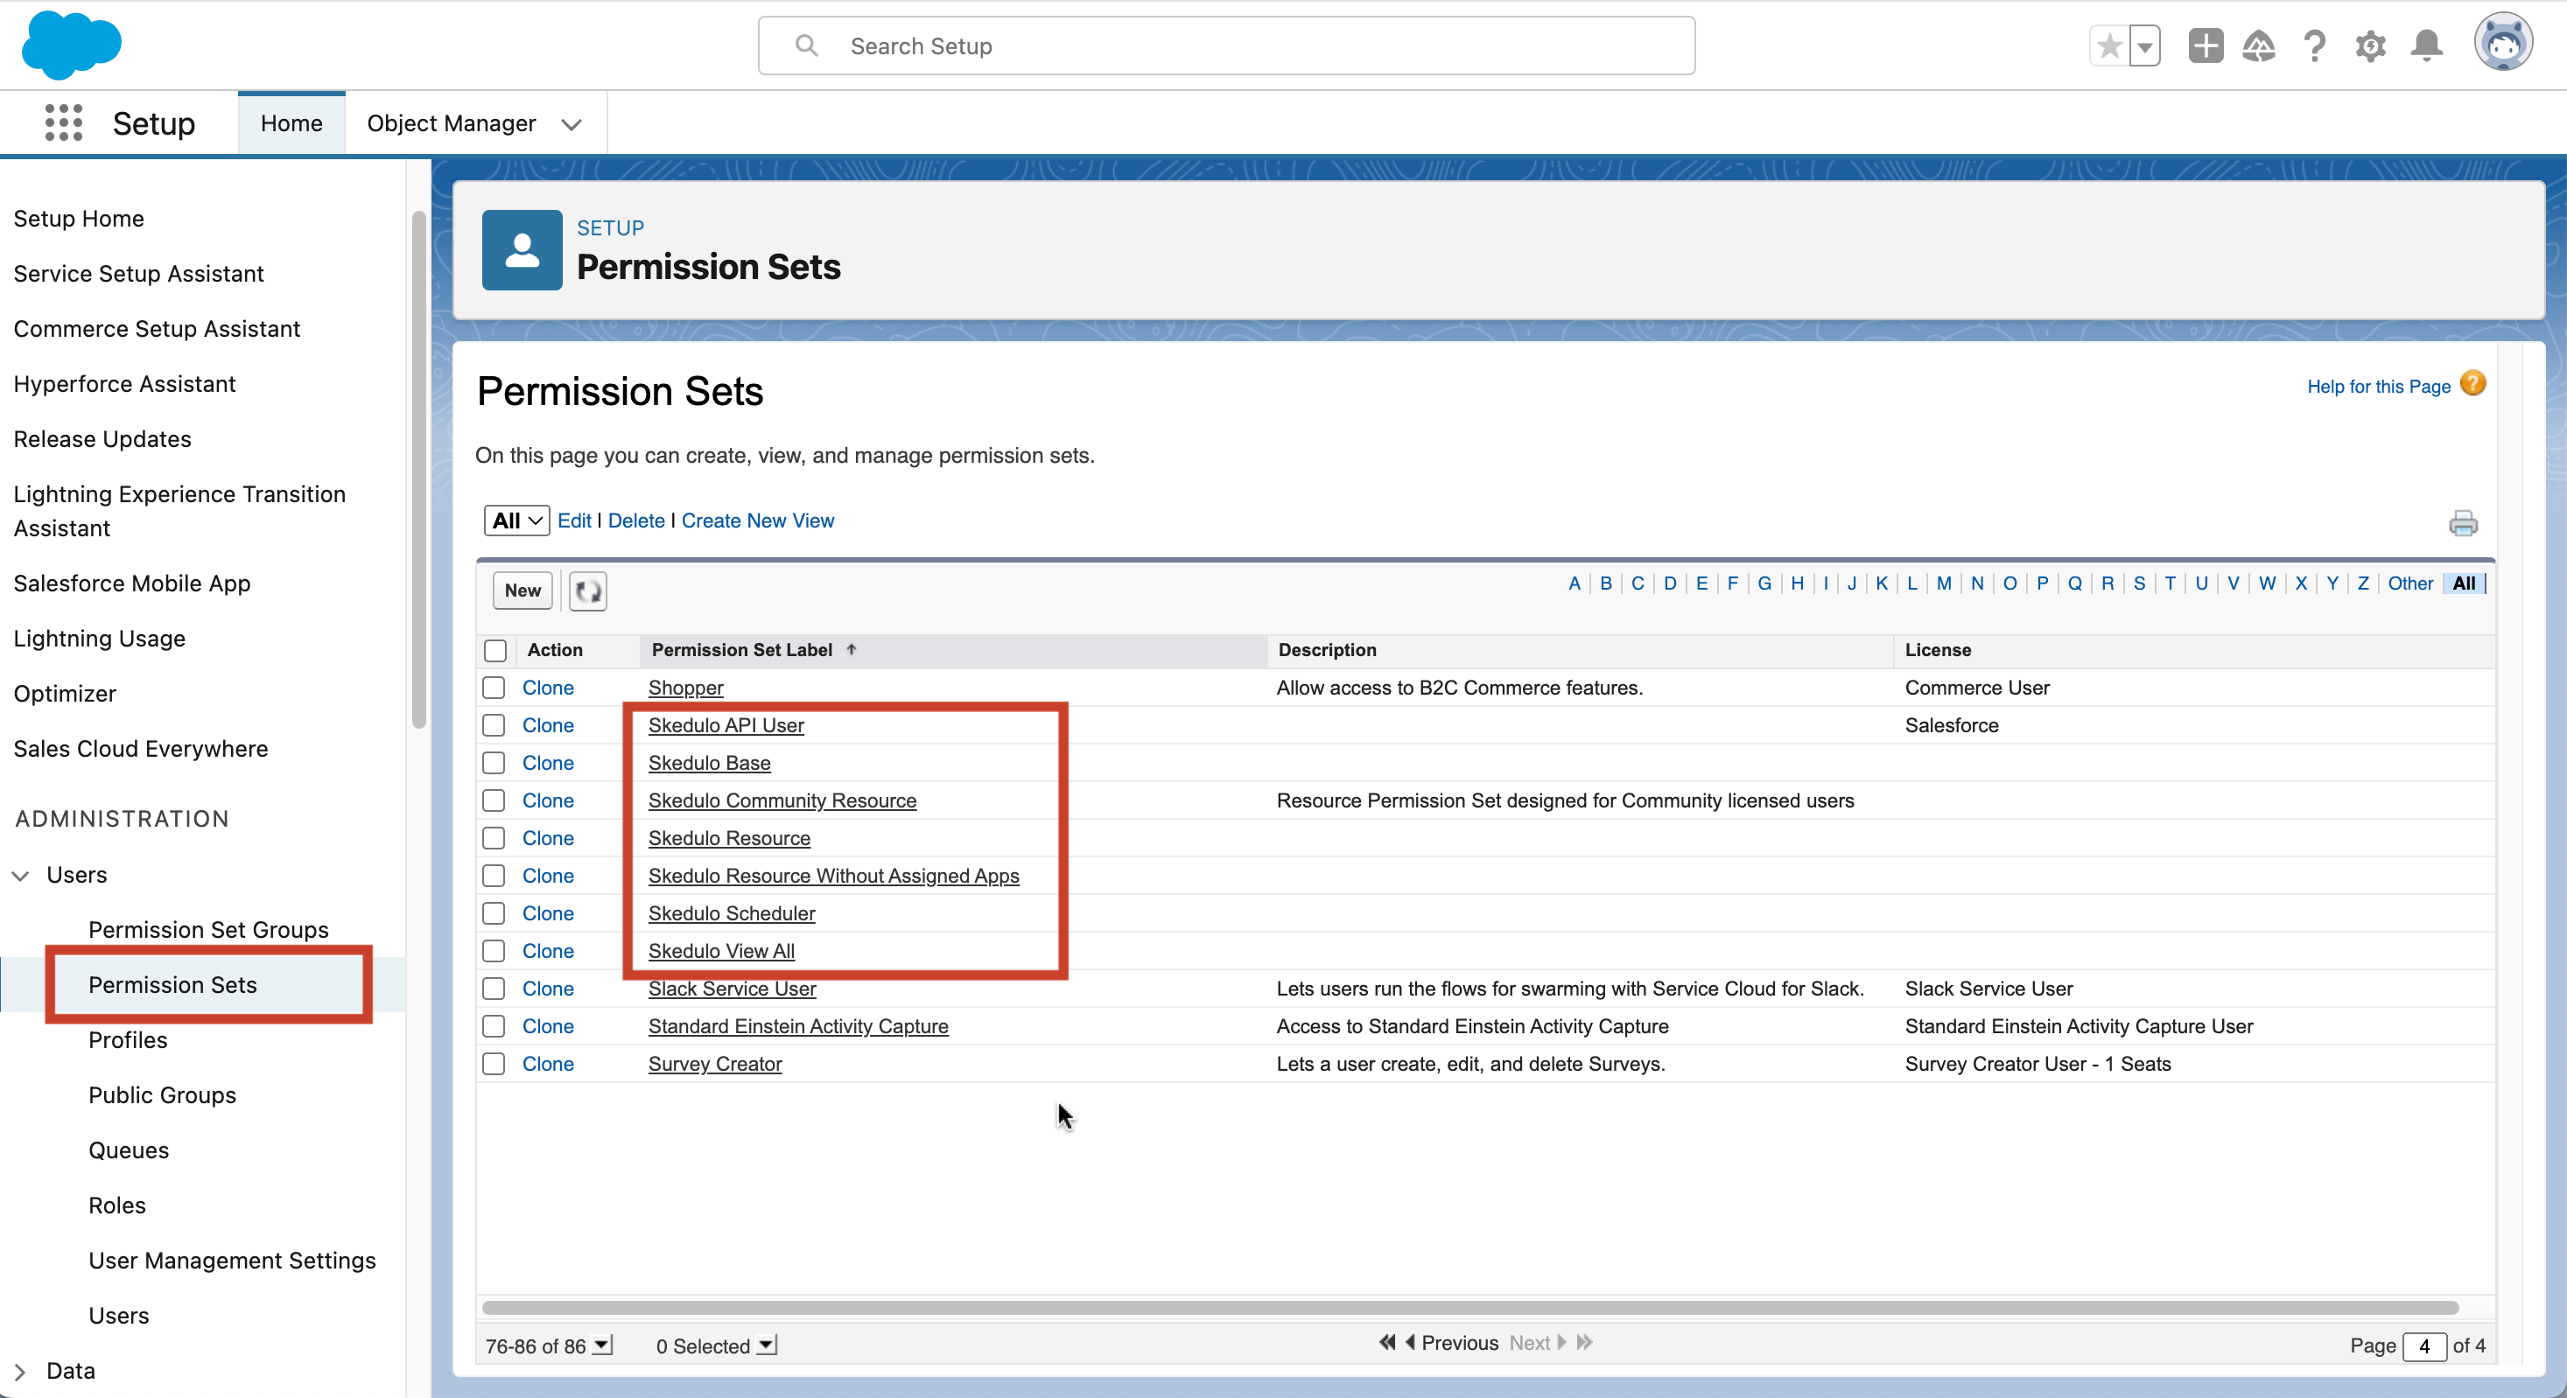Click the refresh icon next to New button
Viewport: 2567px width, 1398px height.
pyautogui.click(x=589, y=591)
